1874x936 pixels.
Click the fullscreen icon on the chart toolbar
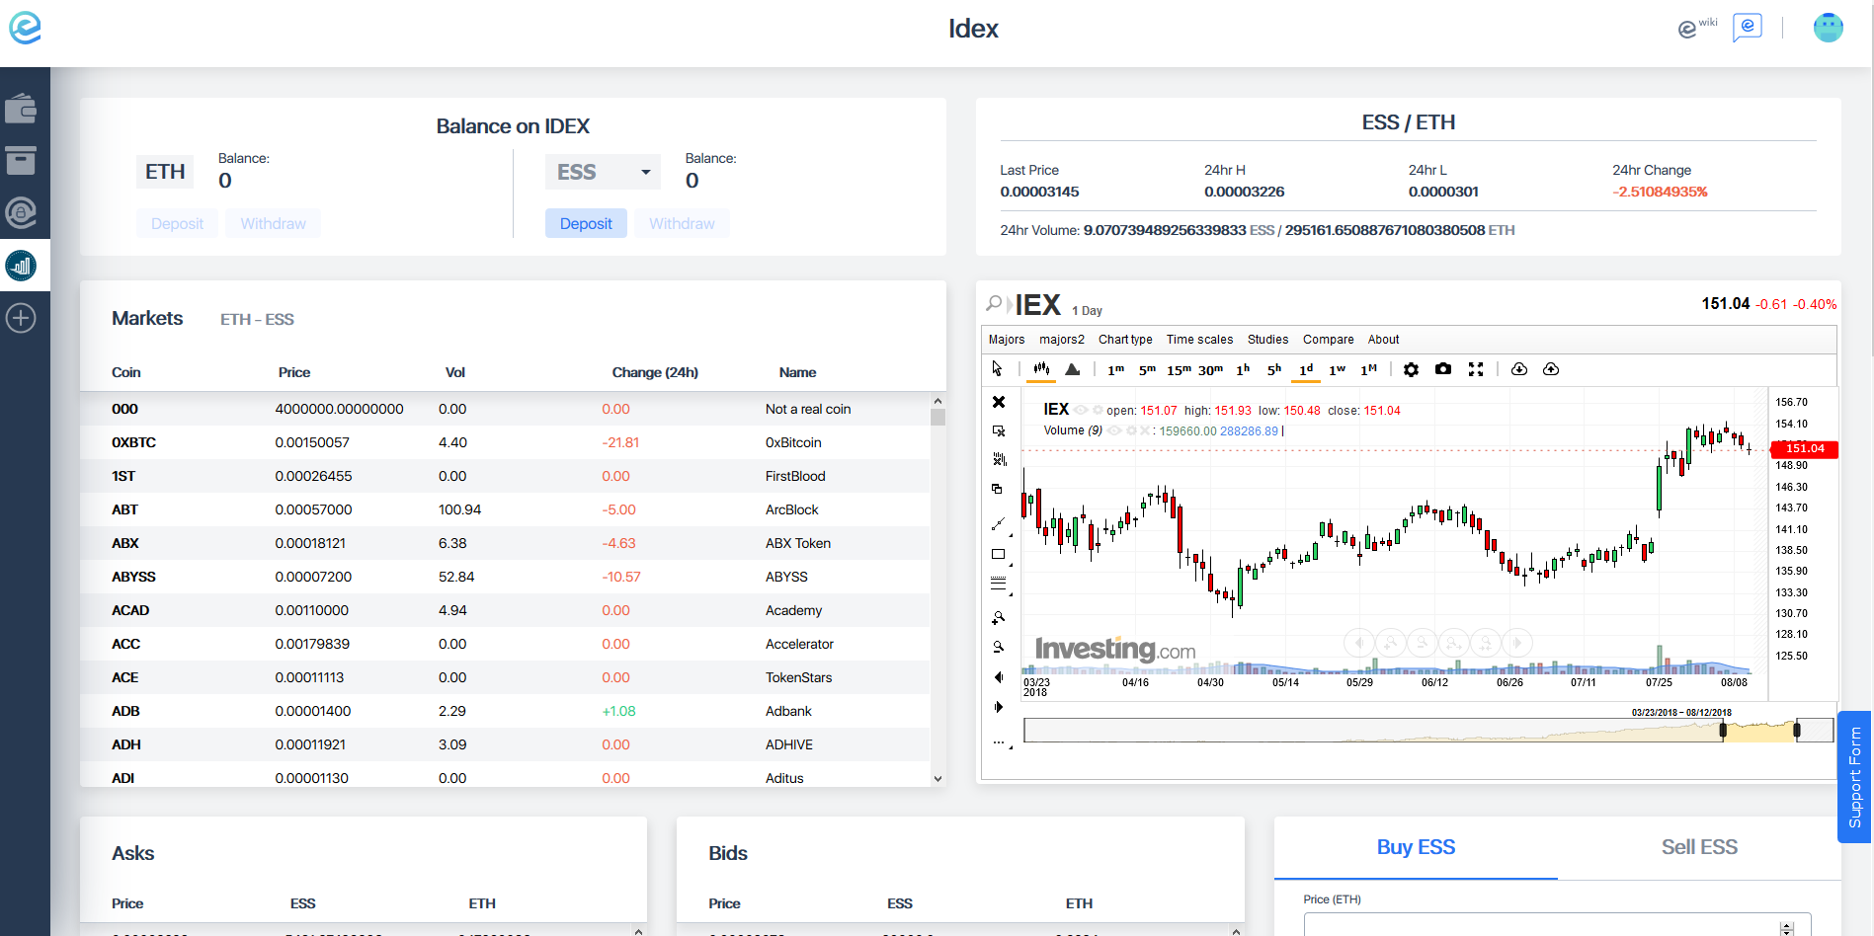pyautogui.click(x=1476, y=368)
